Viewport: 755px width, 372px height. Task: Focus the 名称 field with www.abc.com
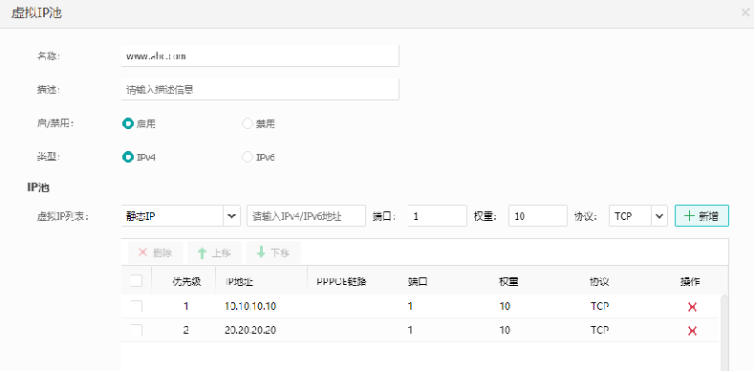[x=260, y=55]
